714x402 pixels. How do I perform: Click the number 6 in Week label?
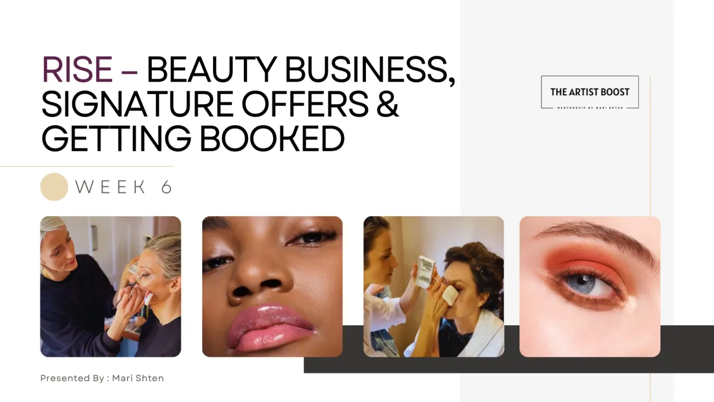pos(167,187)
